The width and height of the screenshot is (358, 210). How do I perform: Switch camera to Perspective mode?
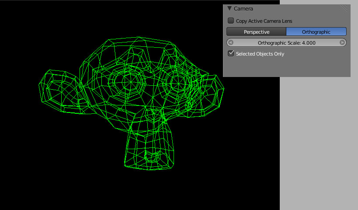coord(257,32)
